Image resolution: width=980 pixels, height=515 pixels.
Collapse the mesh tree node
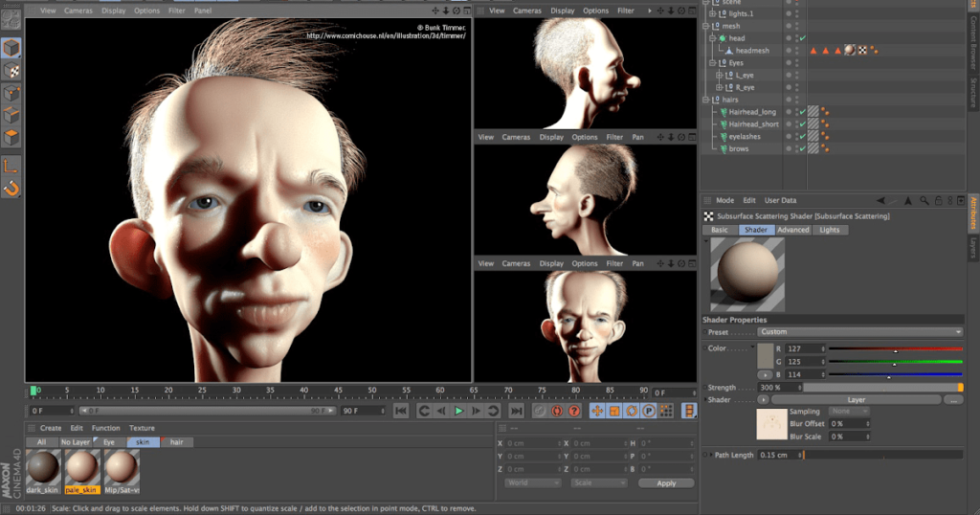705,26
